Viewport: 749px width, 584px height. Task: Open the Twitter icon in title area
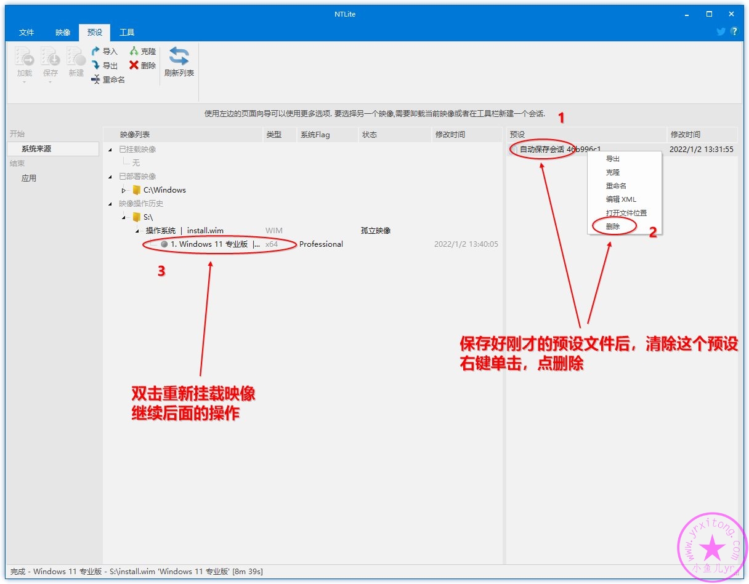click(x=721, y=32)
